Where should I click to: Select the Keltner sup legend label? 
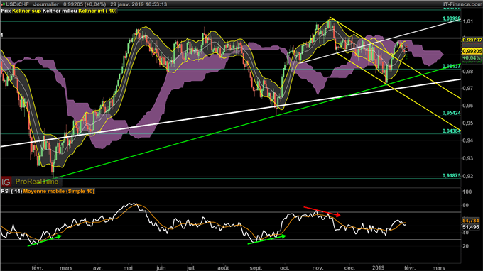27,11
